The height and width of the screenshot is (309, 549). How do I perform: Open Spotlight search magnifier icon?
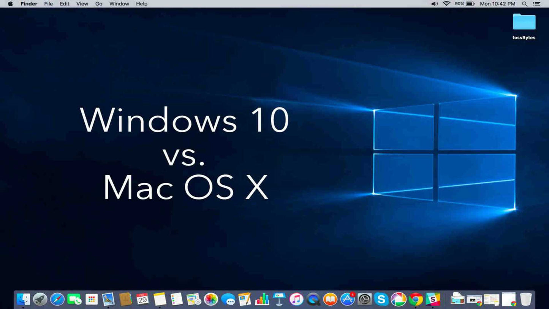pyautogui.click(x=525, y=4)
